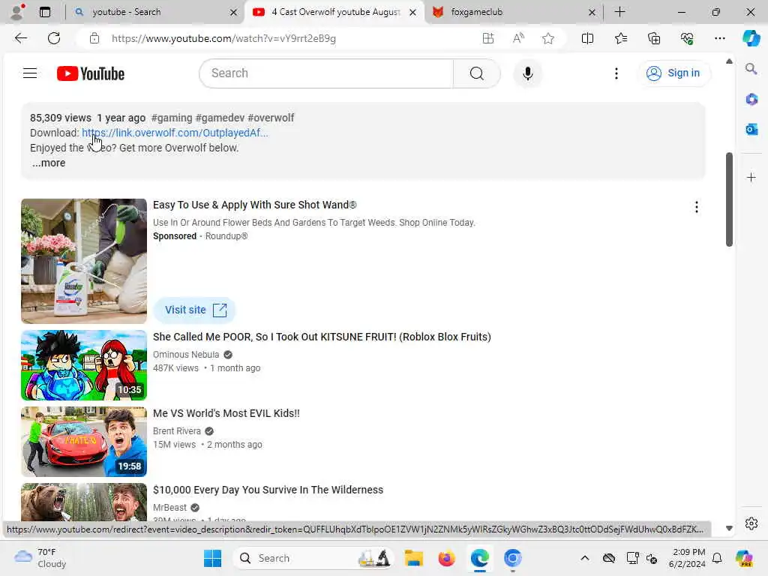
Task: Sign in to YouTube
Action: click(673, 73)
